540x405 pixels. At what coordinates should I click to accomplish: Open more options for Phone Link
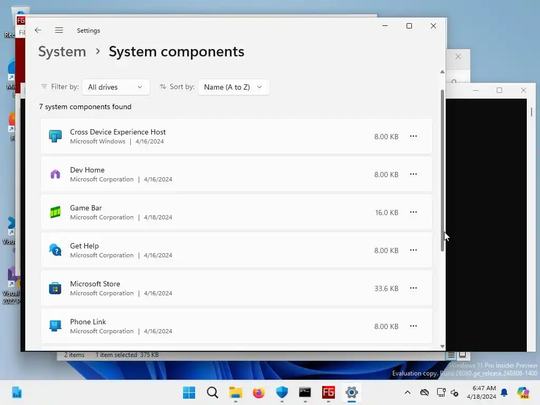[x=413, y=326]
